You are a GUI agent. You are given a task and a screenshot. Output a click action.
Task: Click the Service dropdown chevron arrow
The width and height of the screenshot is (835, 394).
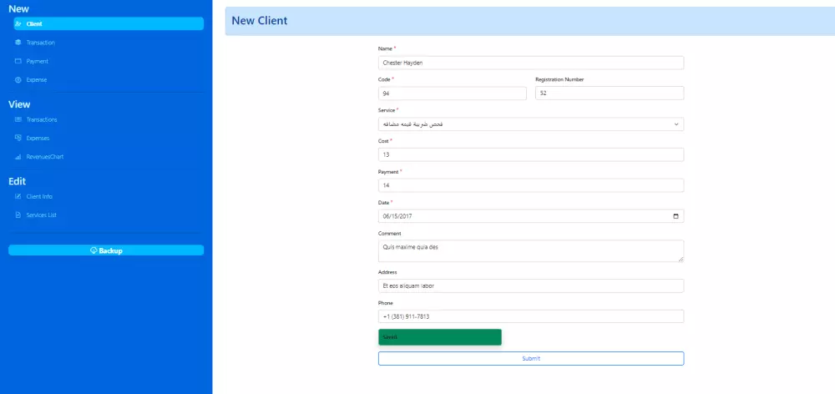676,124
